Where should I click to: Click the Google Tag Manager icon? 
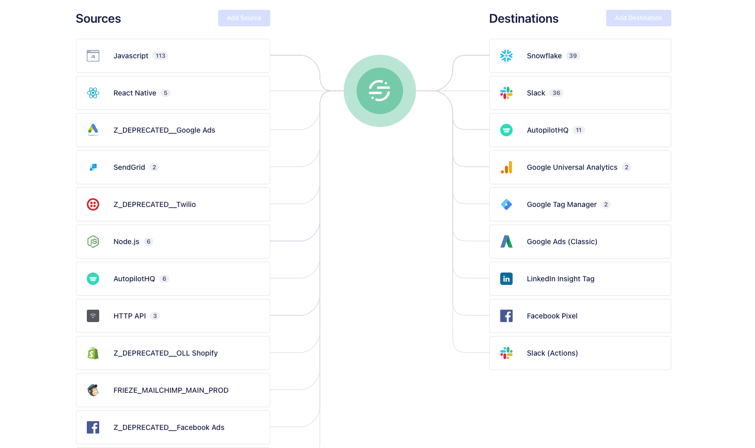[506, 204]
